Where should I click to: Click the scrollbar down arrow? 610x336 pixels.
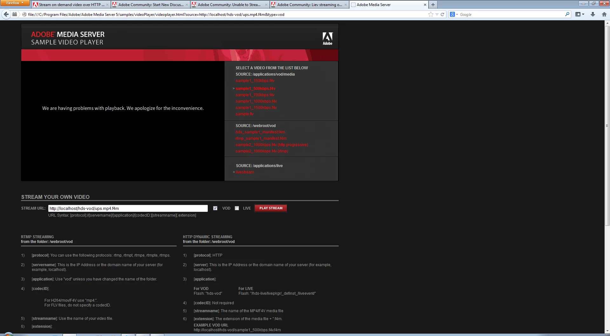[607, 331]
